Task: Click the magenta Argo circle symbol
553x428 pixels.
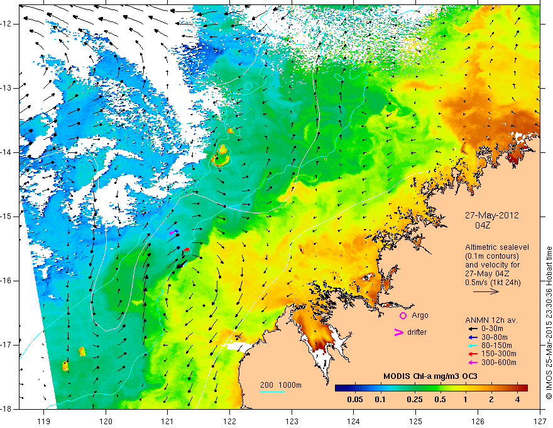Action: coord(403,315)
